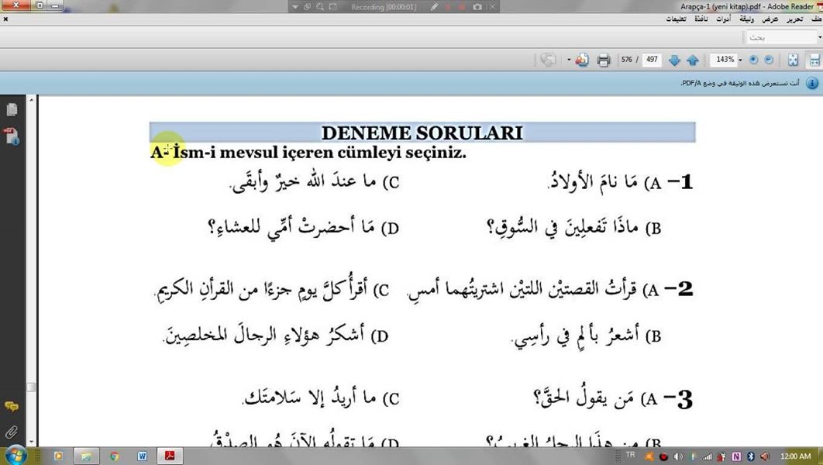Click the pencil tool on recording bar
Screen dimensions: 823x465
click(434, 7)
